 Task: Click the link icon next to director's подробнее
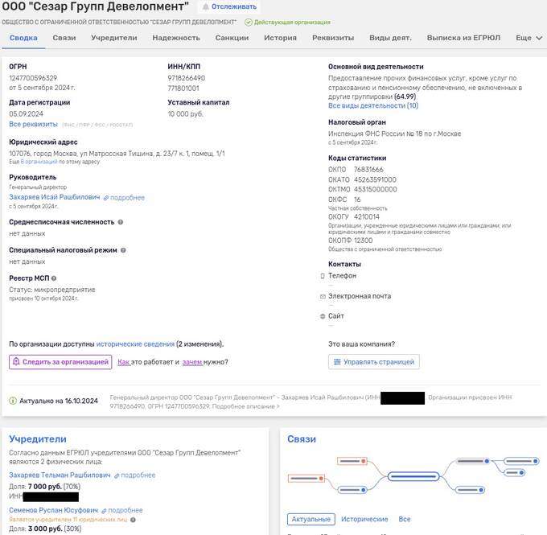click(106, 198)
